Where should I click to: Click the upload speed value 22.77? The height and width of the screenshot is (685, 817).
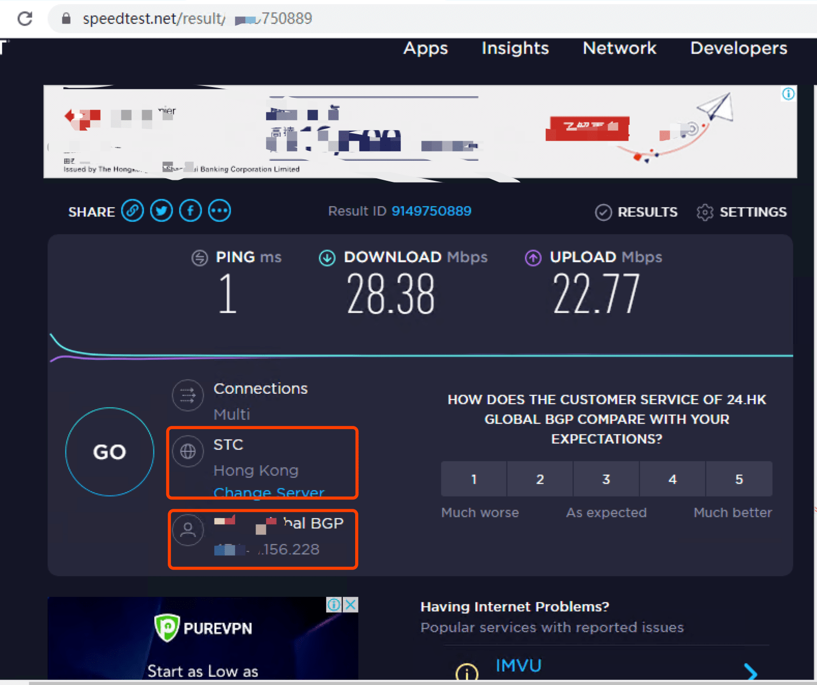click(596, 294)
